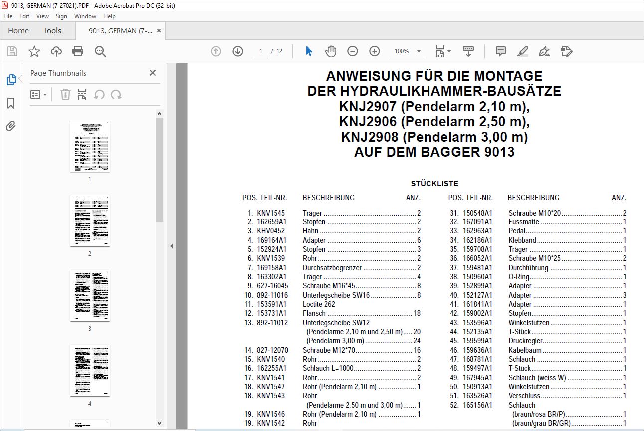The image size is (644, 431).
Task: Click the current page number field
Action: (x=261, y=51)
